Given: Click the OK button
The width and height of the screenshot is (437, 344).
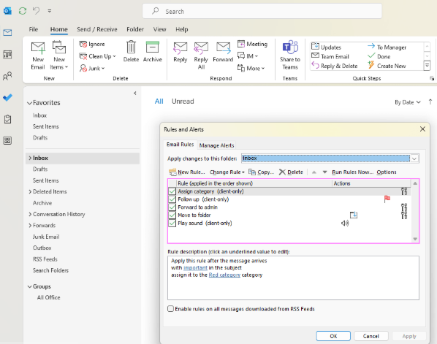Looking at the screenshot, I should tap(333, 336).
